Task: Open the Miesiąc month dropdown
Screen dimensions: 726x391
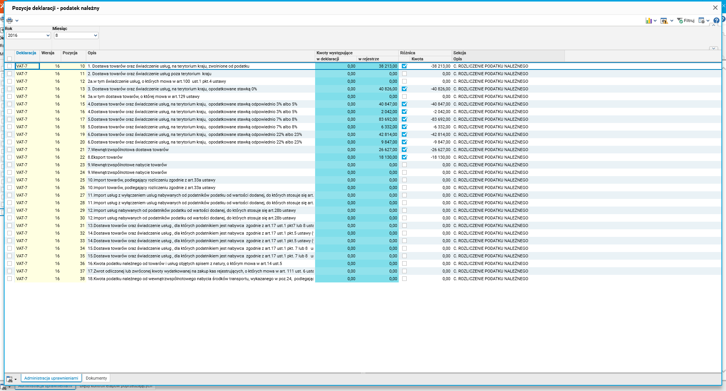Action: click(x=76, y=35)
